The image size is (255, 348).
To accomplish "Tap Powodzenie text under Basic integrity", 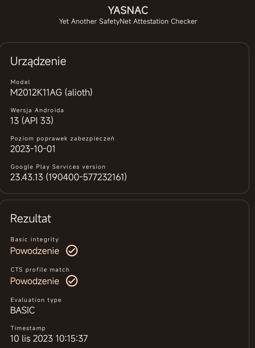I will [x=35, y=251].
